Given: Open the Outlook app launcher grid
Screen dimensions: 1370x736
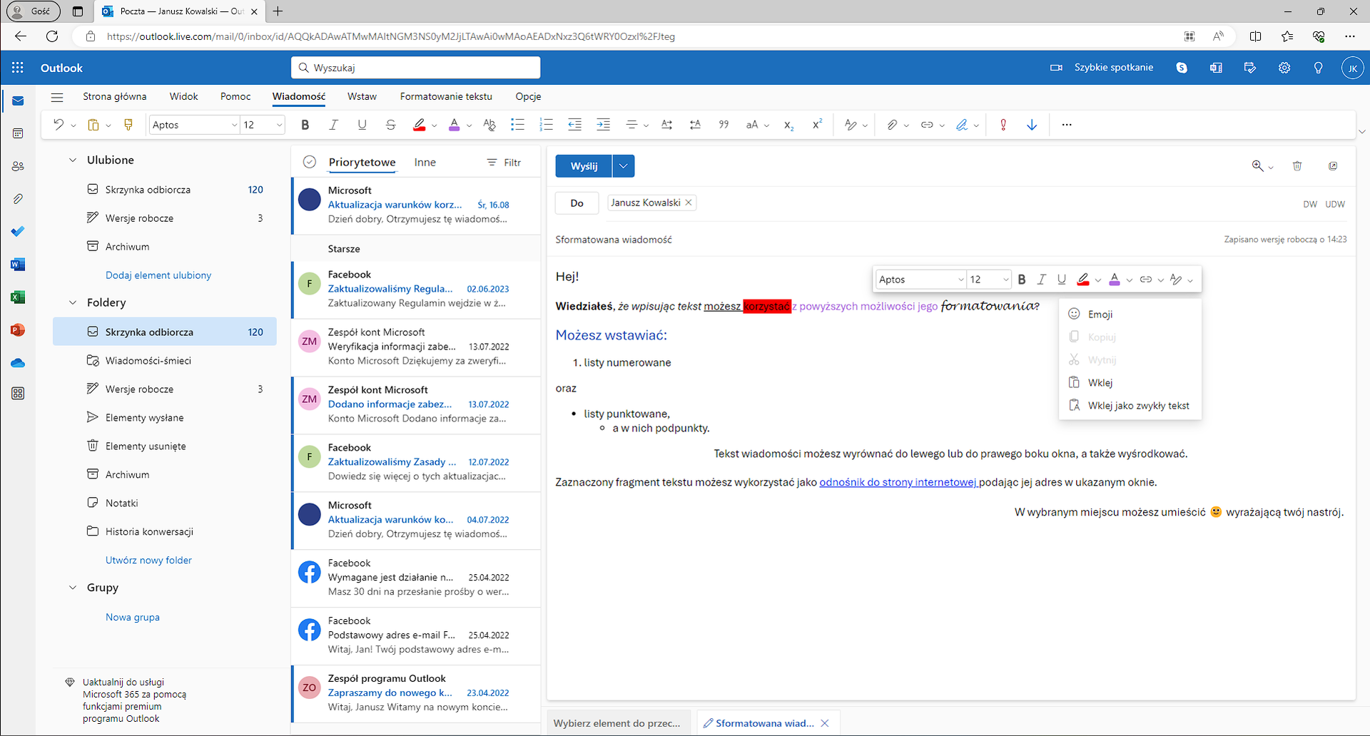Looking at the screenshot, I should [18, 68].
